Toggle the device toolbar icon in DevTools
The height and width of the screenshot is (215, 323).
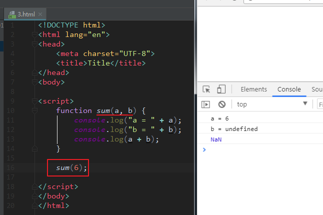[x=221, y=89]
